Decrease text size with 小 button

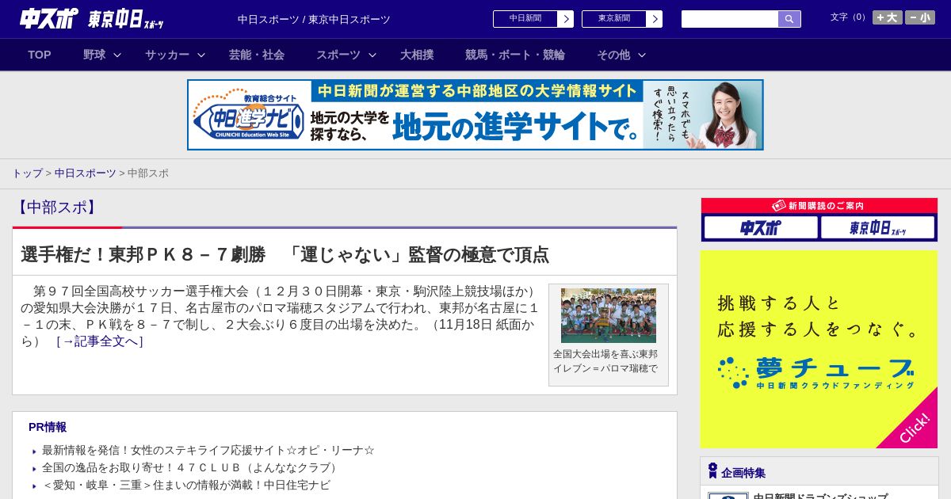(920, 17)
